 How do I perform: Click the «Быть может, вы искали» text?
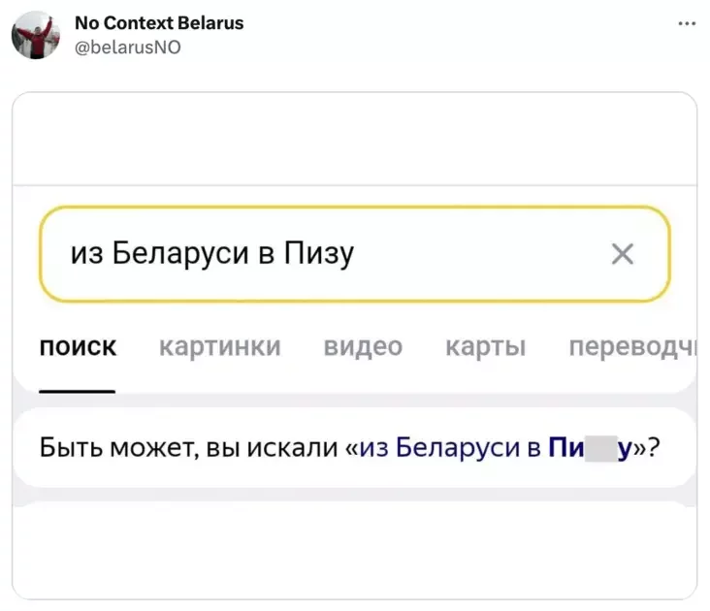pos(190,447)
